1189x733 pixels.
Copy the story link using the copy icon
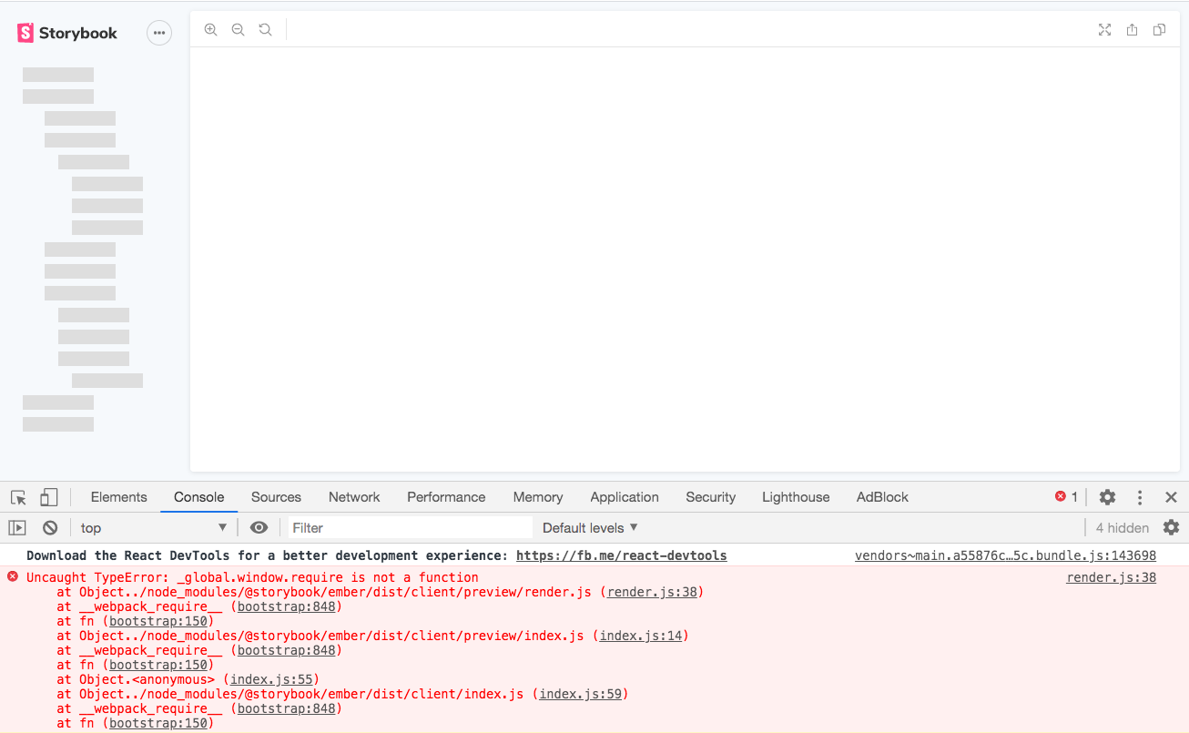1159,29
